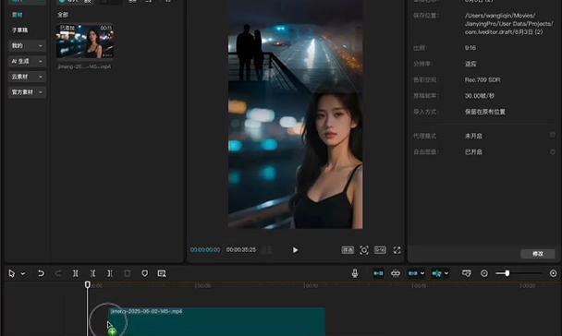This screenshot has height=336, width=562.
Task: Trim clip right of playhead
Action: pos(110,273)
